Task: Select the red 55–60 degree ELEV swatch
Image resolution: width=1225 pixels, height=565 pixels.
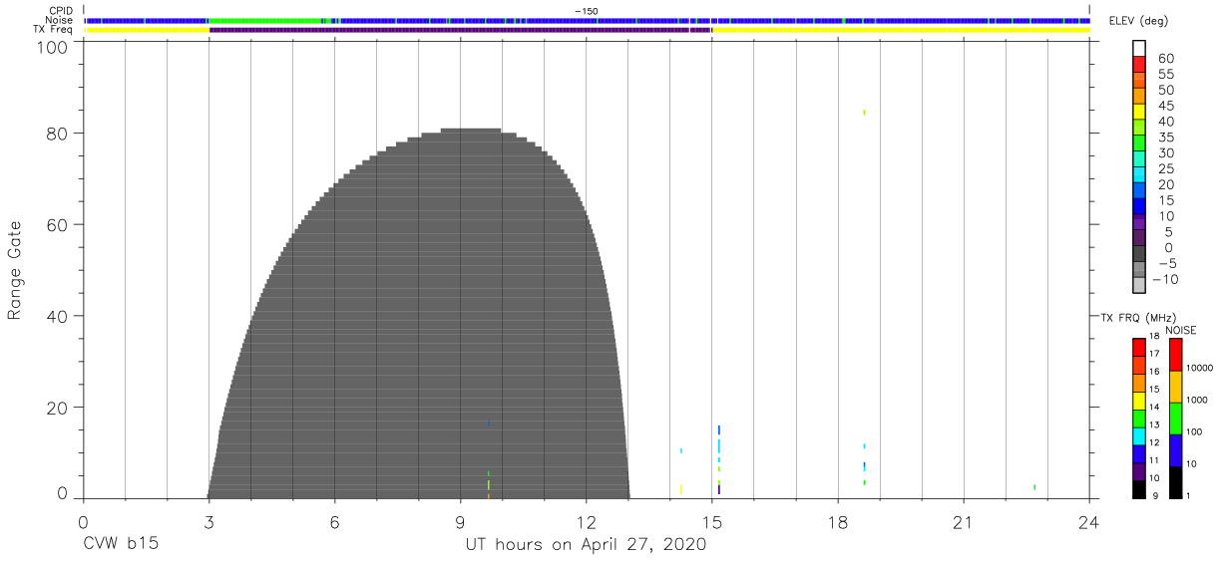Action: [x=1139, y=65]
